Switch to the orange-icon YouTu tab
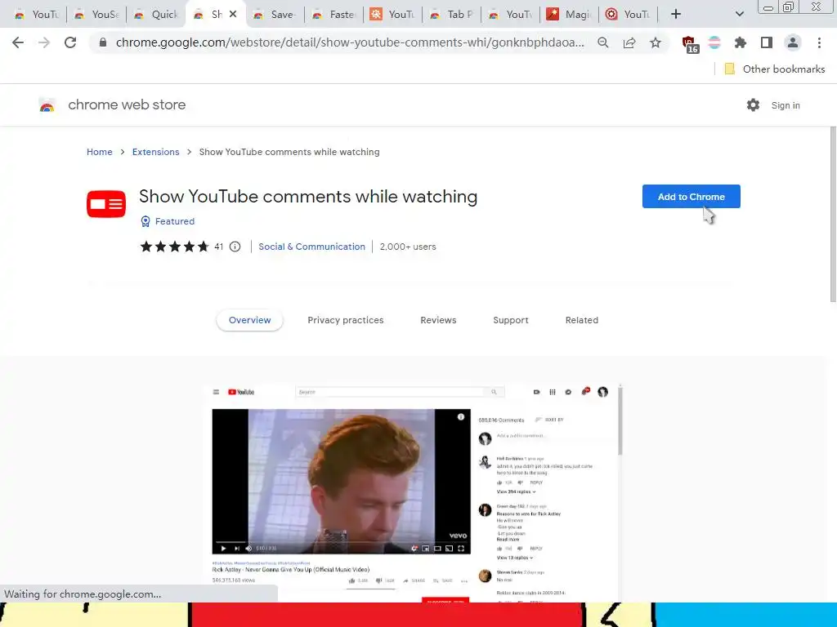 pyautogui.click(x=393, y=15)
